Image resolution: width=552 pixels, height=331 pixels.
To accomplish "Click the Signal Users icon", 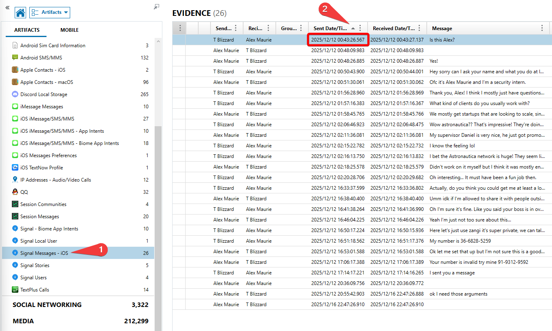I will pyautogui.click(x=15, y=278).
